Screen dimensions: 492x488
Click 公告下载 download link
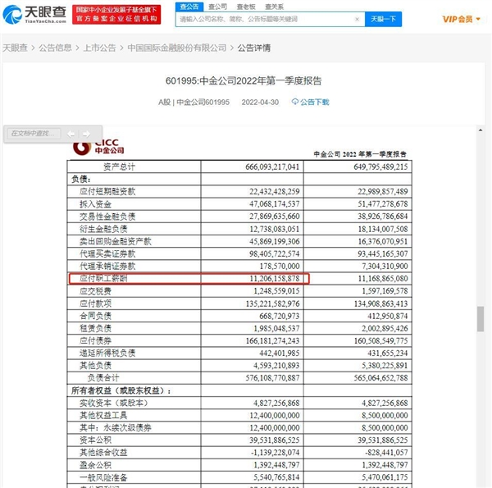[313, 103]
